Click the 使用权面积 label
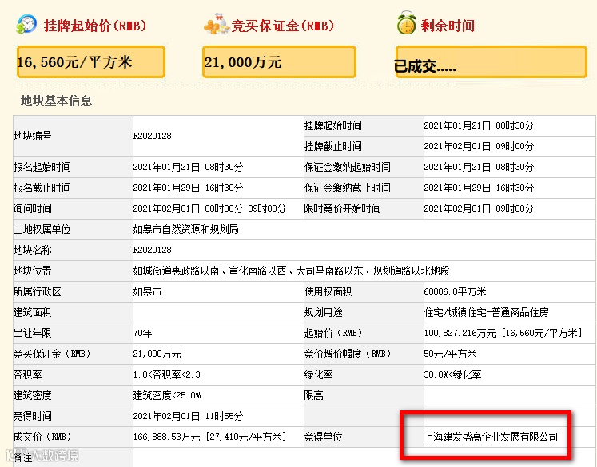This screenshot has width=597, height=467. (x=328, y=291)
